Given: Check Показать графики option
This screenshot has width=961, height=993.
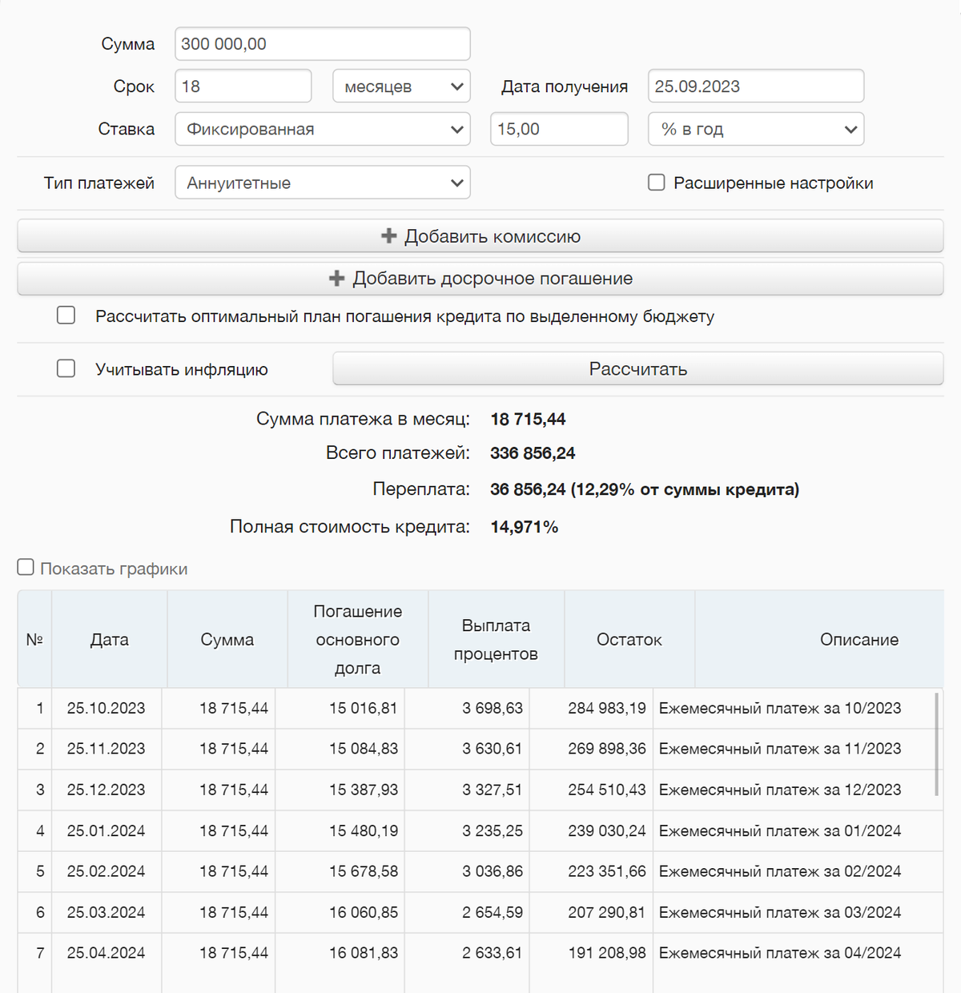Looking at the screenshot, I should coord(26,568).
